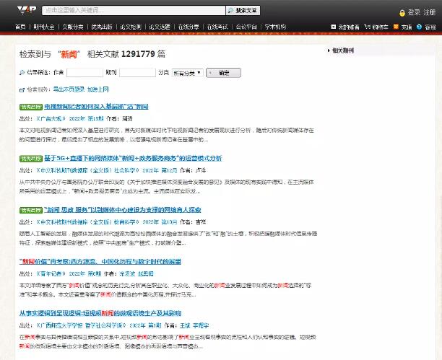
Task: Click the 优先出版 badge on the 融媒体中心 result
Action: (31, 210)
